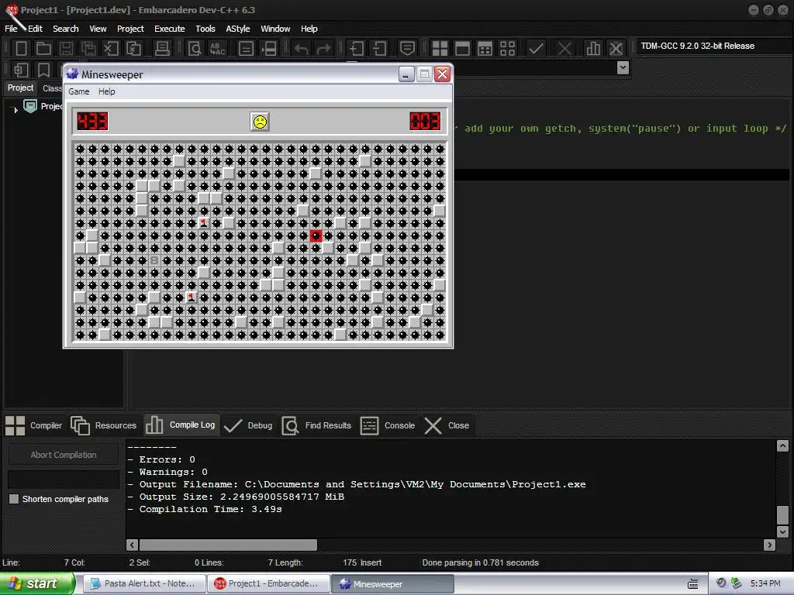
Task: Expand the Project1 tree node arrow
Action: pyautogui.click(x=16, y=109)
